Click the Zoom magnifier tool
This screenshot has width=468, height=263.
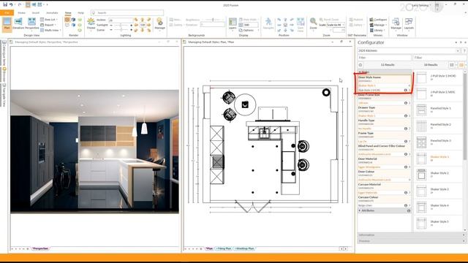pyautogui.click(x=313, y=24)
